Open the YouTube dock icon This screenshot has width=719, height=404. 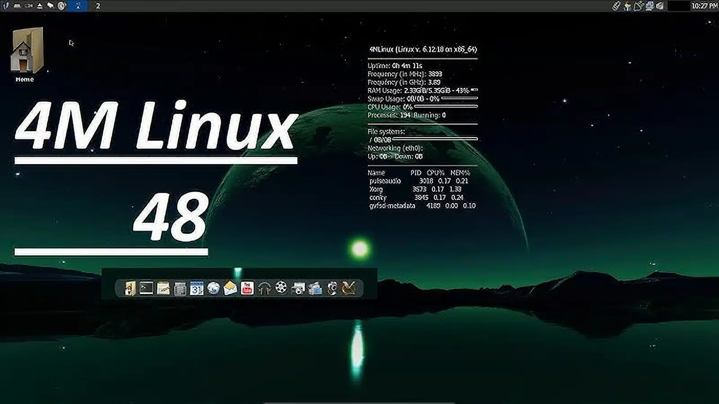click(x=247, y=288)
